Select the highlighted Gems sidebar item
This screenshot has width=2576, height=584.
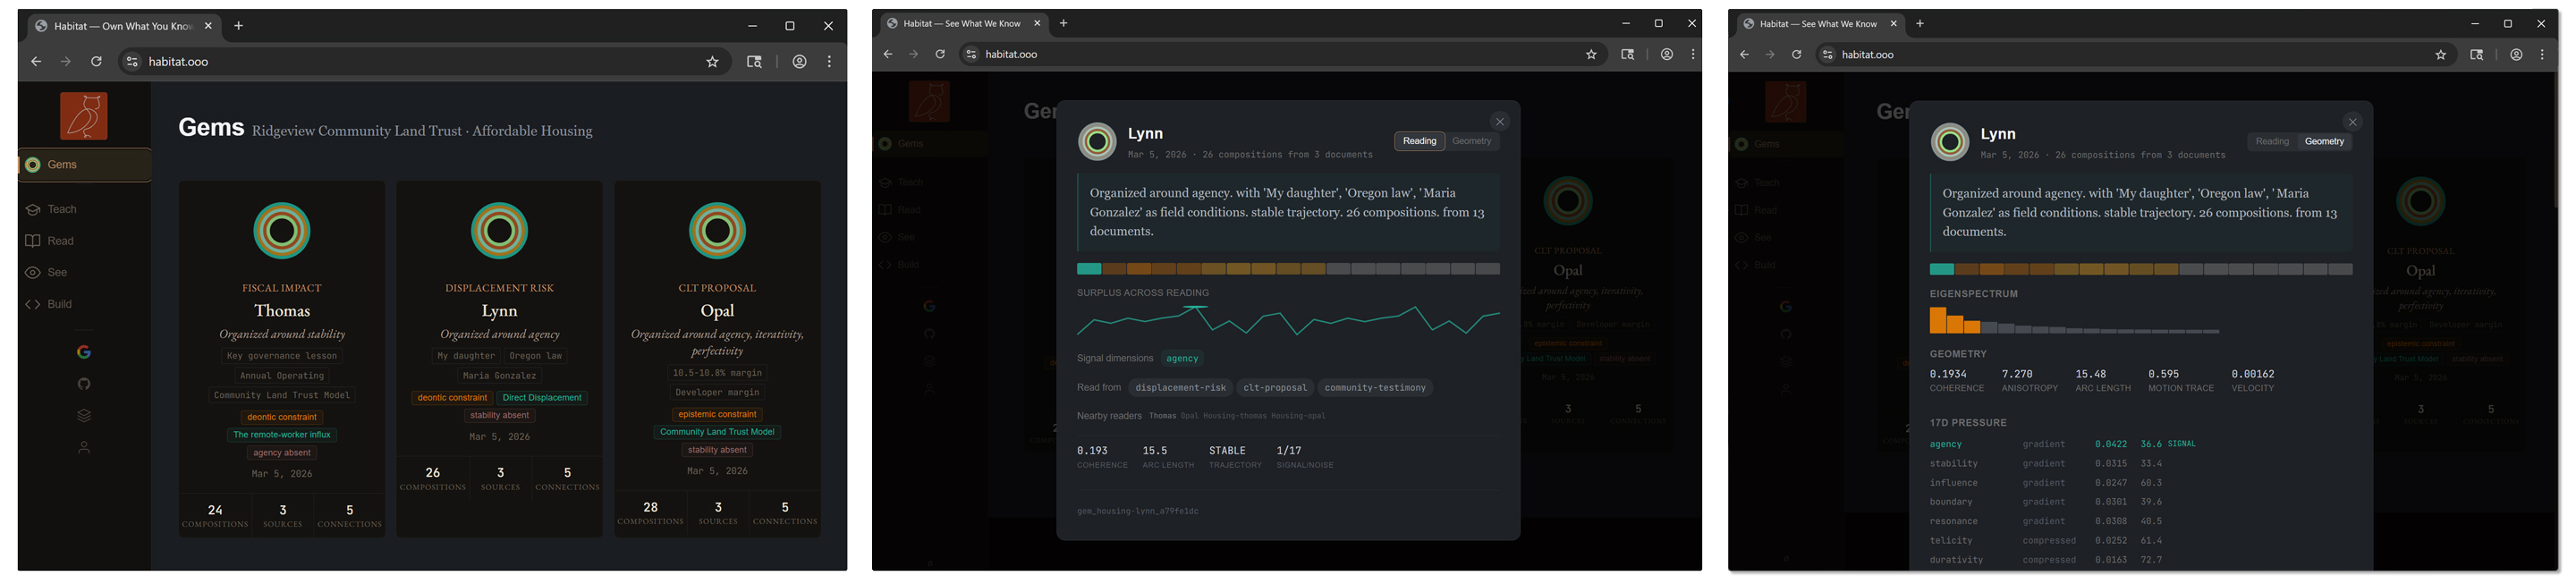tap(85, 165)
